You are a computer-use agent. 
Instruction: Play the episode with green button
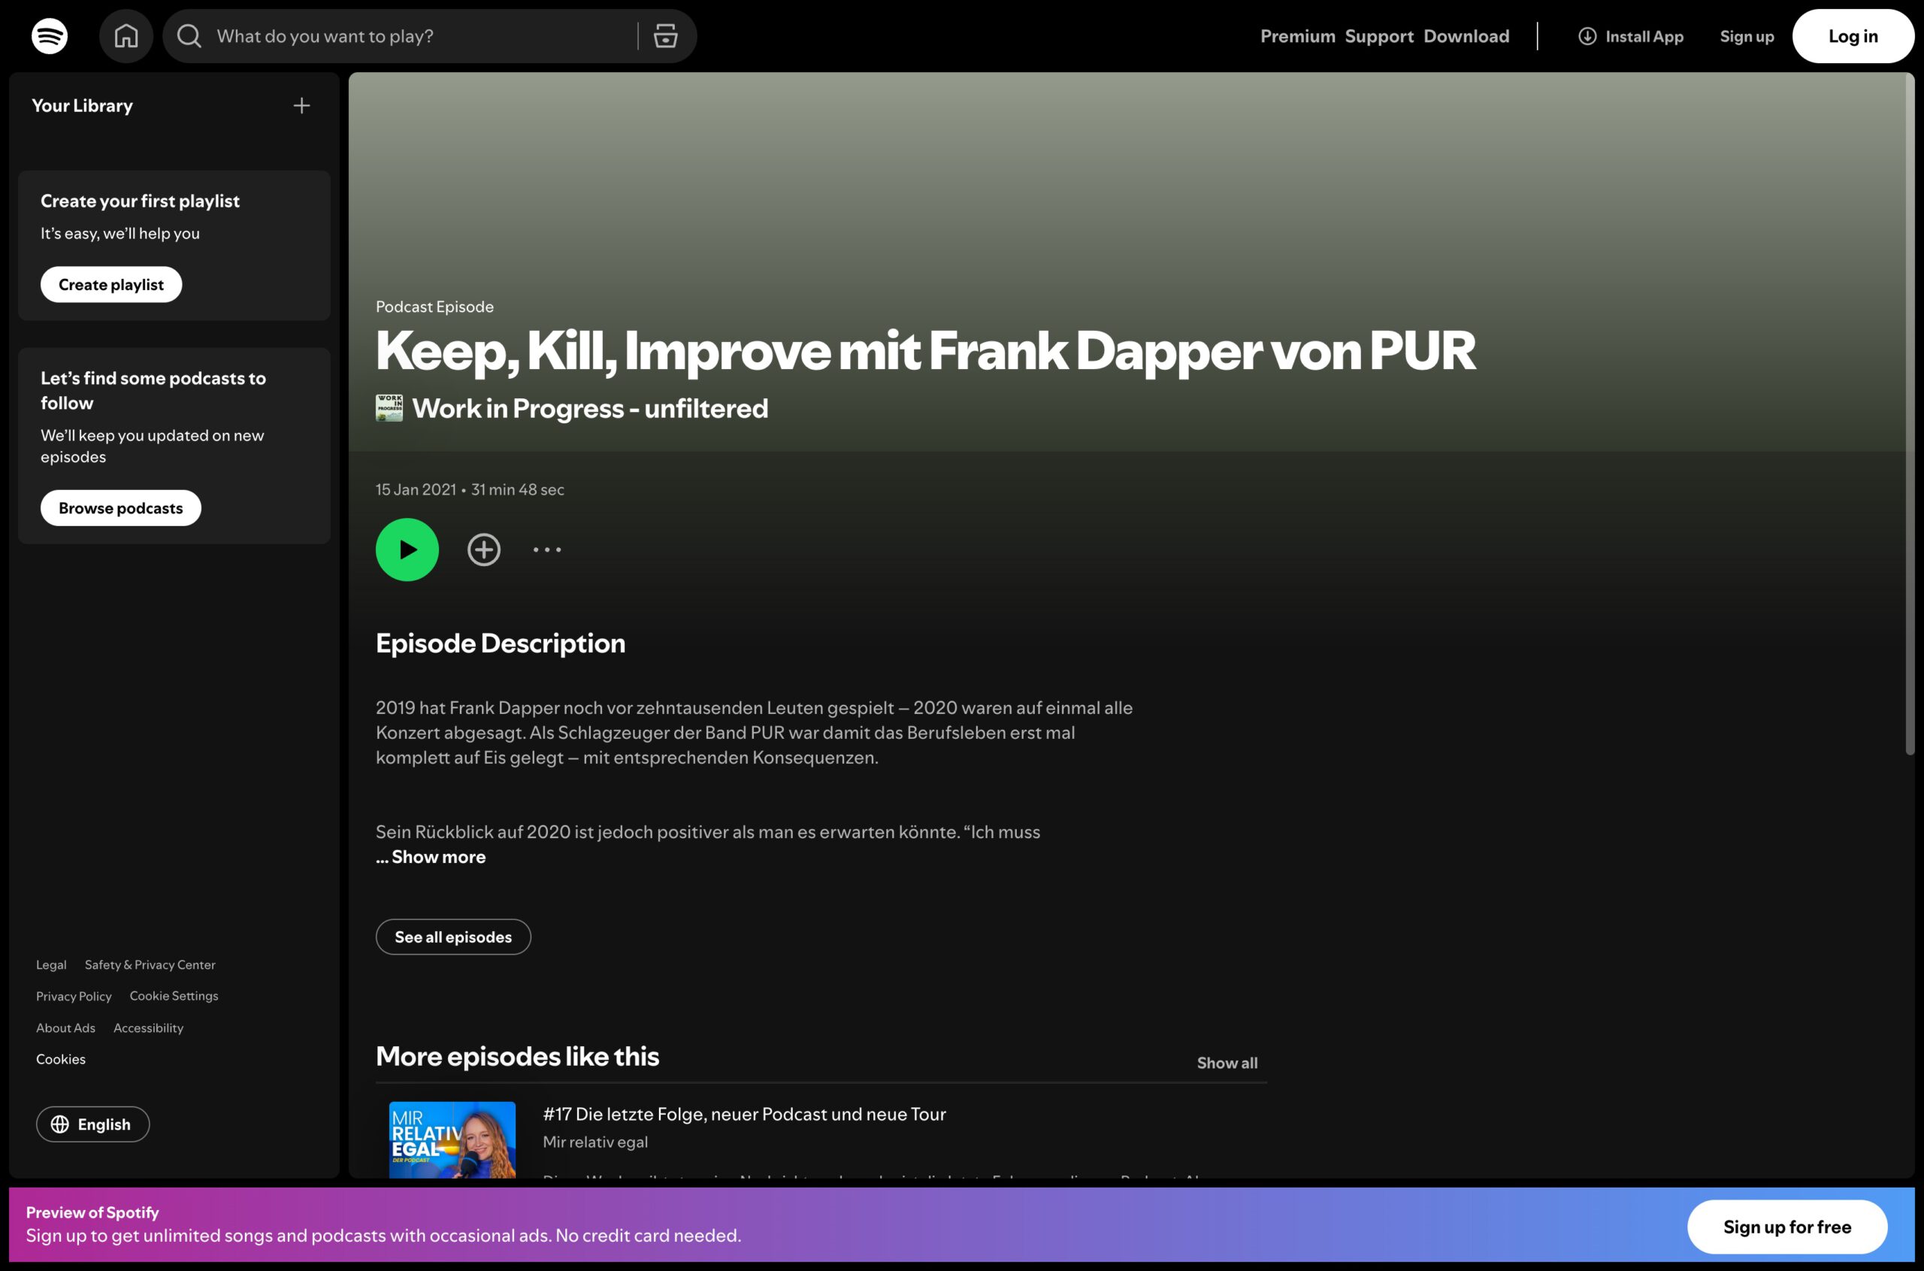407,549
